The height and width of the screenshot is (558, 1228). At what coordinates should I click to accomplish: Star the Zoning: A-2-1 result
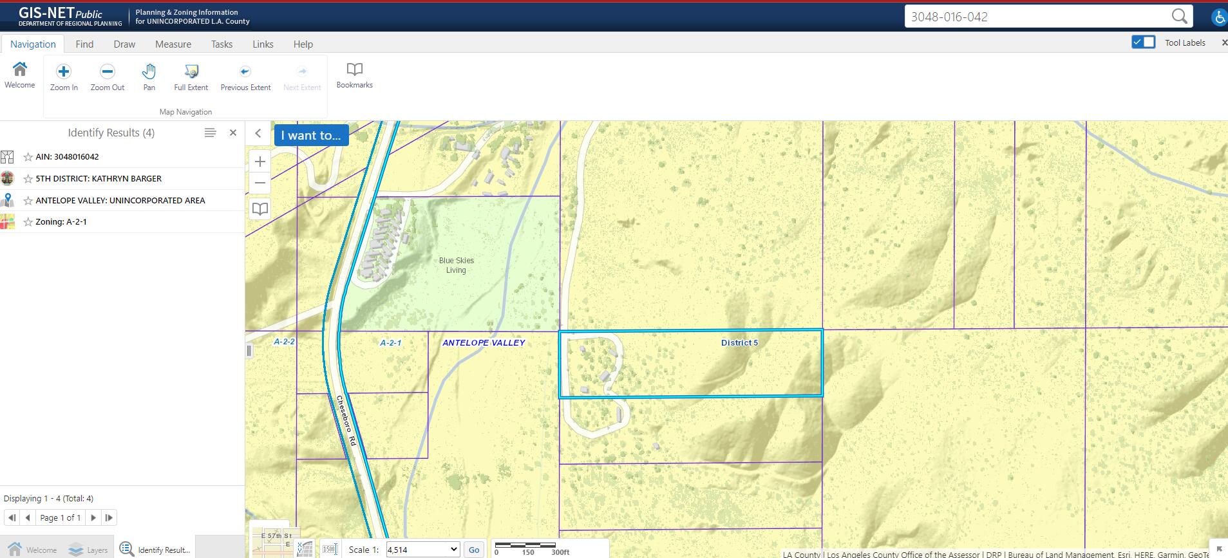(x=28, y=222)
